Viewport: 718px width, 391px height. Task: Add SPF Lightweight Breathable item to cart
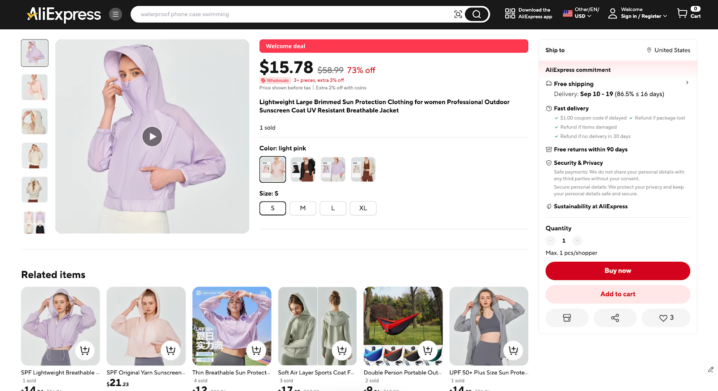coord(85,350)
